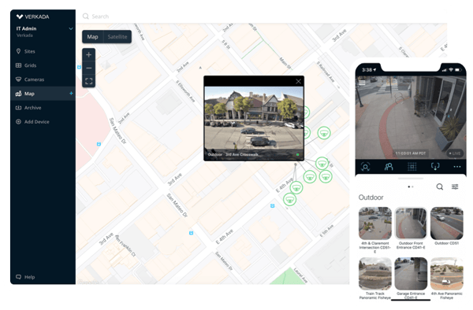
Task: Open phone filter sliders icon
Action: [x=455, y=186]
